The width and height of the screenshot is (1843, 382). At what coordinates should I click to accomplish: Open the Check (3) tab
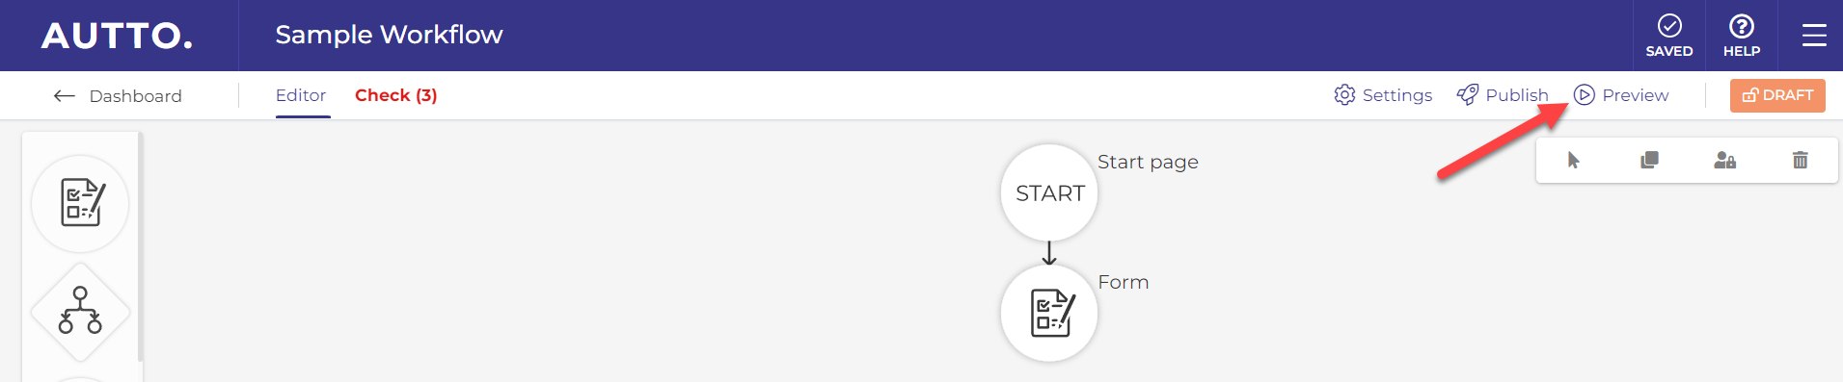(x=395, y=95)
